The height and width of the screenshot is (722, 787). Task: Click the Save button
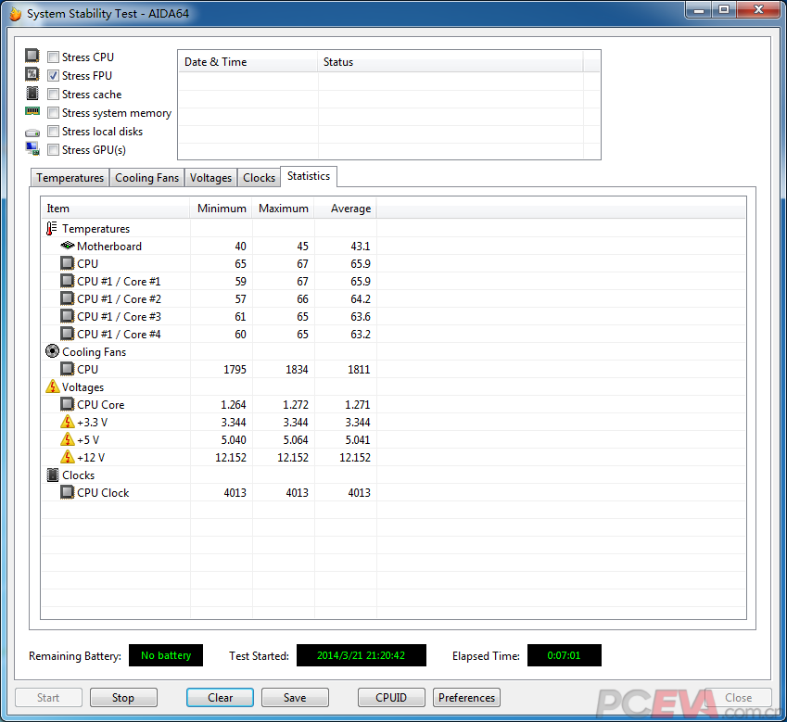[295, 698]
